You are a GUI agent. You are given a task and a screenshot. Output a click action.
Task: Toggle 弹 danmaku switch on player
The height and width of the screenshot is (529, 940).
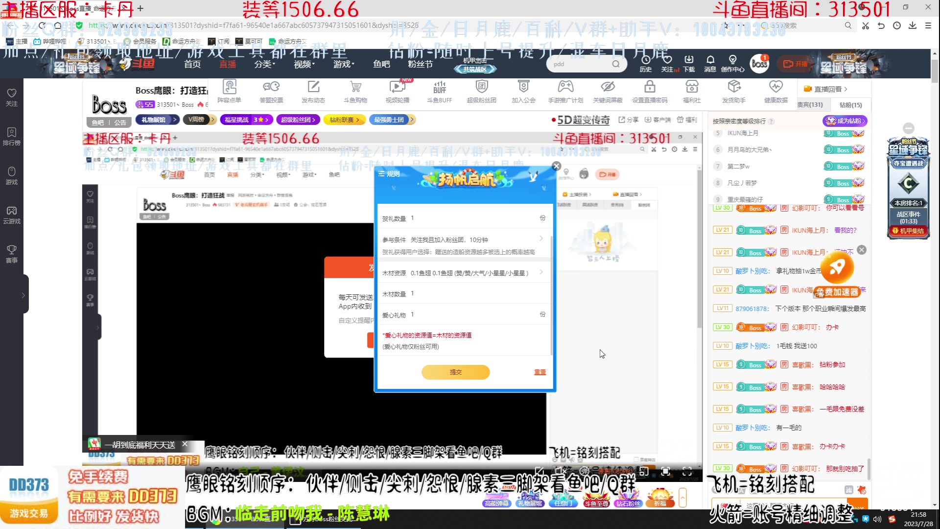pos(584,471)
